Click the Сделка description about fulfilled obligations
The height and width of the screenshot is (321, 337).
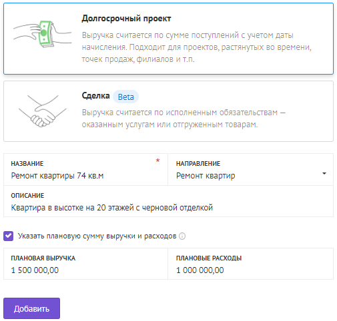coord(184,119)
